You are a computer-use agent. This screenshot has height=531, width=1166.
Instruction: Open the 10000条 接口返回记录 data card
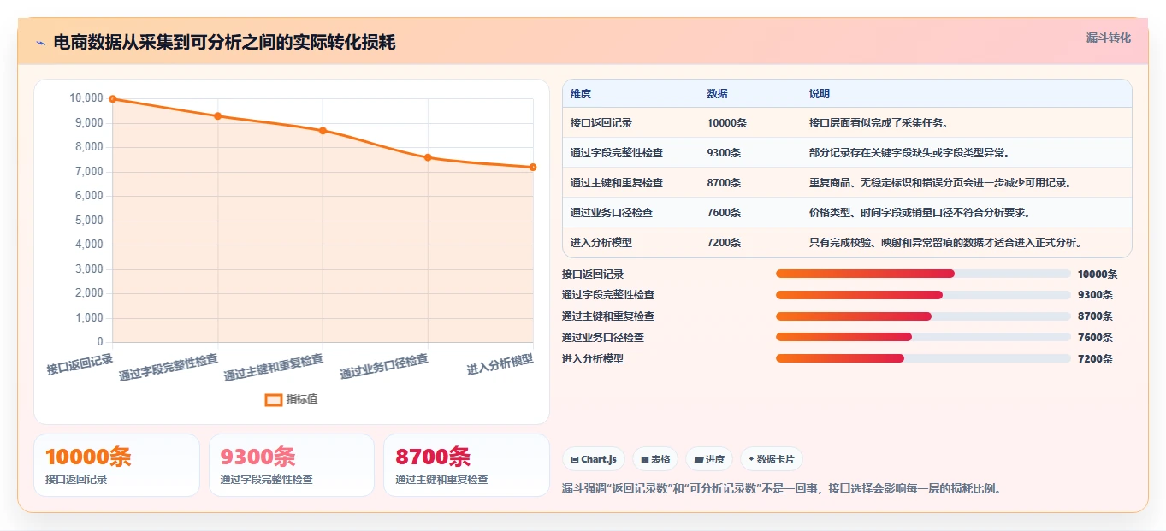pos(116,465)
